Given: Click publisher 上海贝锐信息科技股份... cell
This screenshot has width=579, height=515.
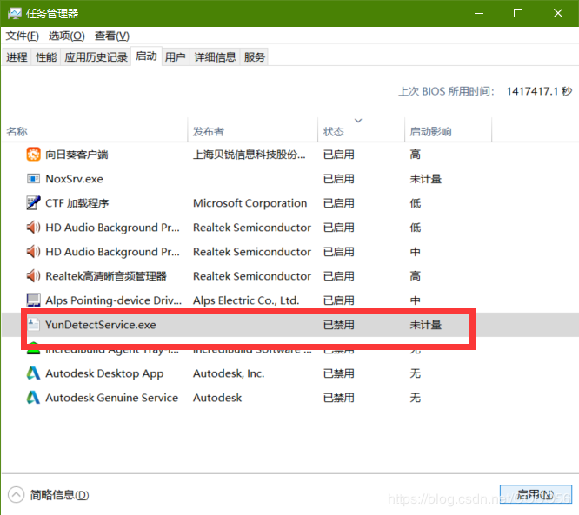Looking at the screenshot, I should click(x=250, y=155).
